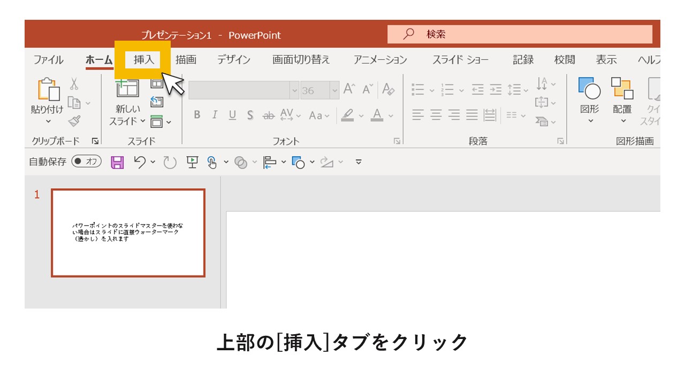Open the font color dropdown arrow

tap(391, 114)
